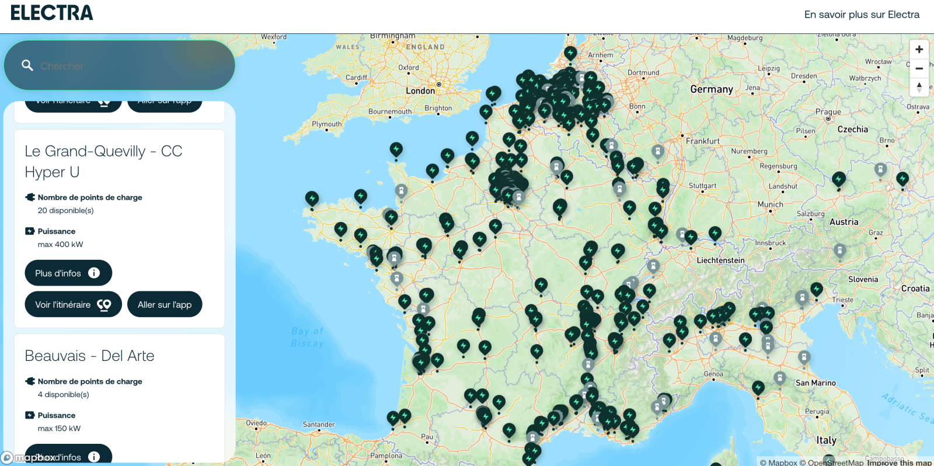Click the 'Austria' country label
This screenshot has width=934, height=466.
pos(844,222)
